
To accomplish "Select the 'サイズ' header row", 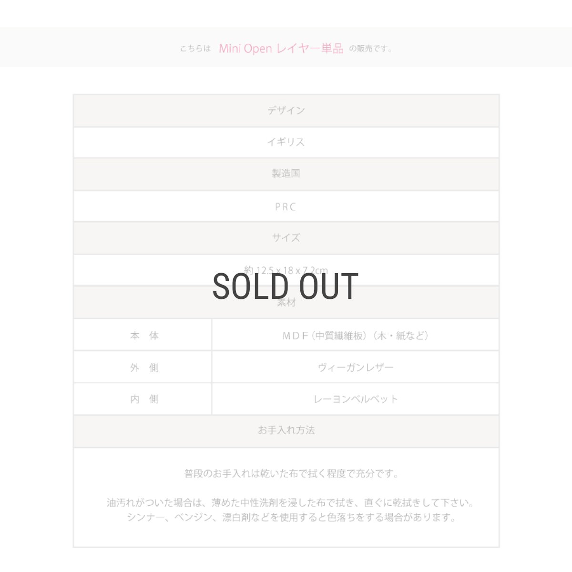I will 286,238.
